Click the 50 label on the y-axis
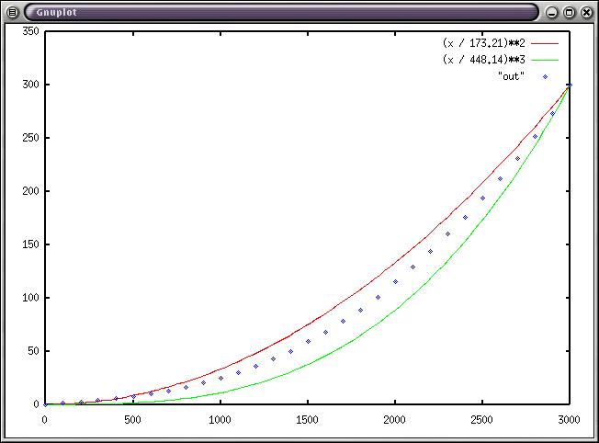 tap(32, 351)
